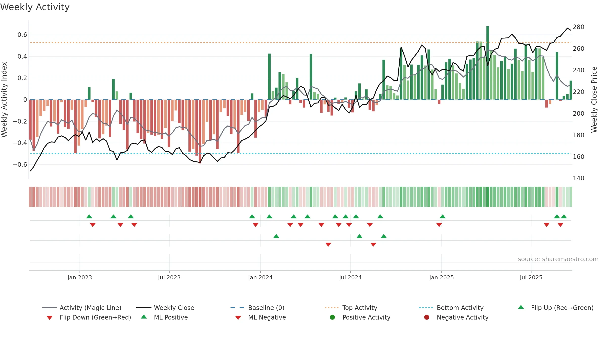
Task: Click the Jul 2025 axis label
Action: pos(531,278)
